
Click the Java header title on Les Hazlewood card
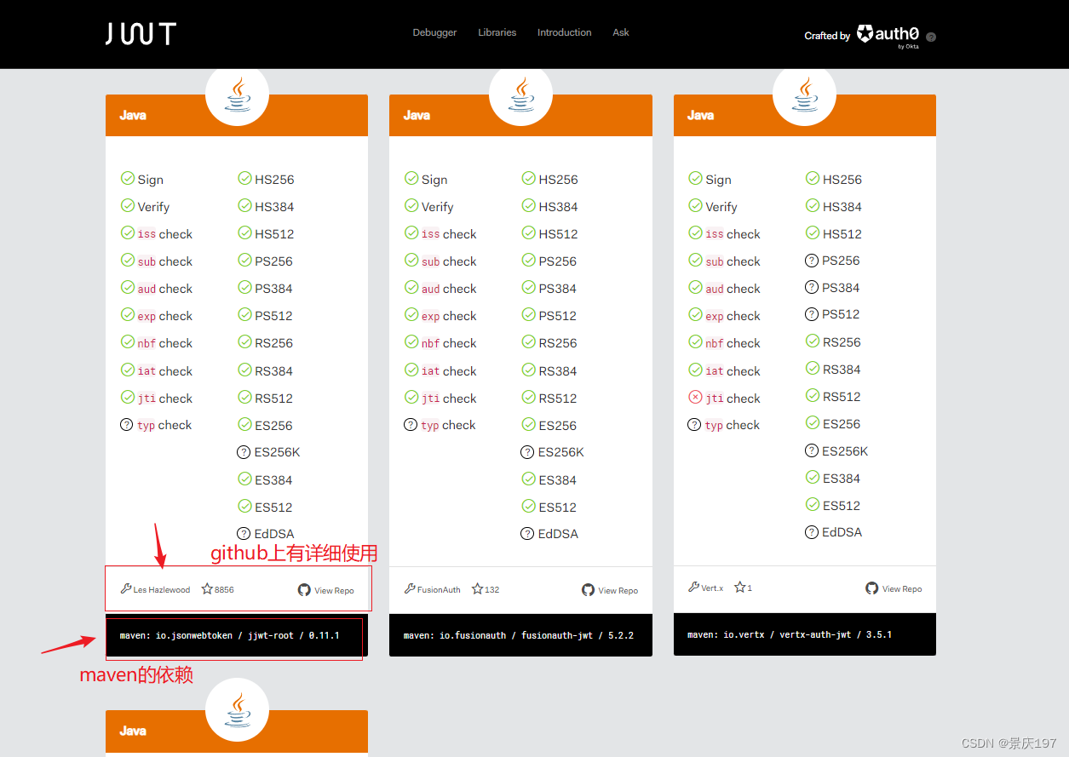(x=133, y=115)
